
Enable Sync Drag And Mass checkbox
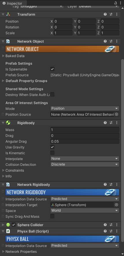pos(52,216)
